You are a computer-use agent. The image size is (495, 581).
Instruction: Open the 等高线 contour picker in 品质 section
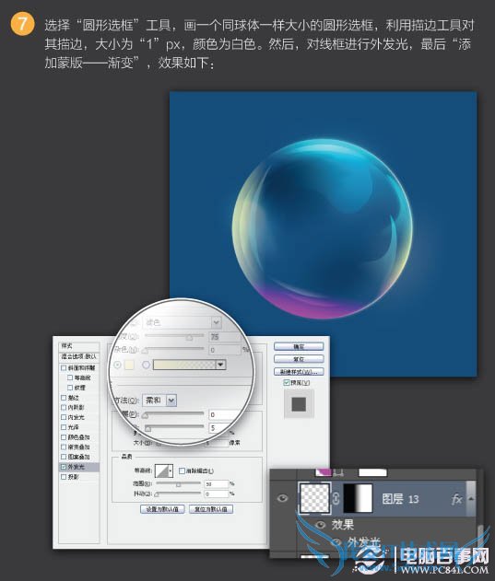click(x=161, y=471)
